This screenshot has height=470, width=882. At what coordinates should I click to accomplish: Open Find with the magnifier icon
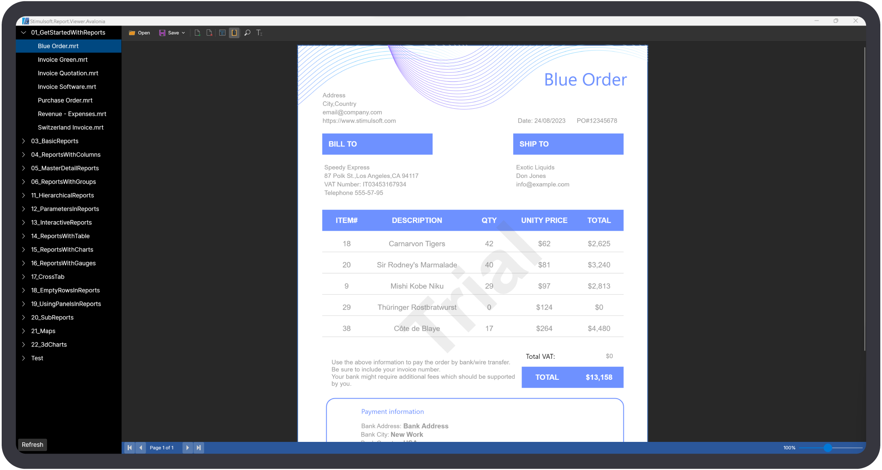click(247, 33)
